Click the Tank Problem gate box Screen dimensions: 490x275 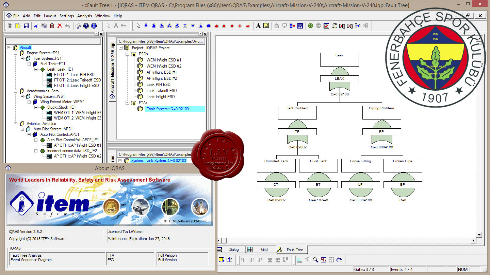click(x=297, y=112)
